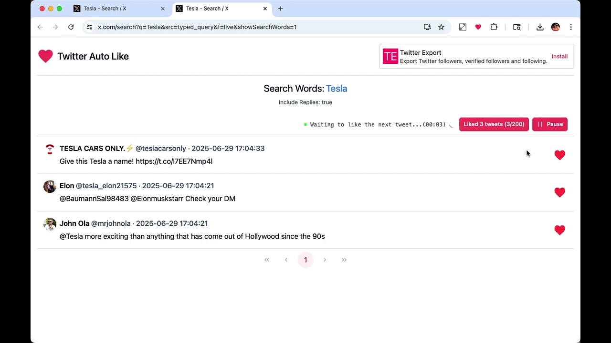Open the Tesla search word link
This screenshot has height=343, width=611.
(337, 89)
